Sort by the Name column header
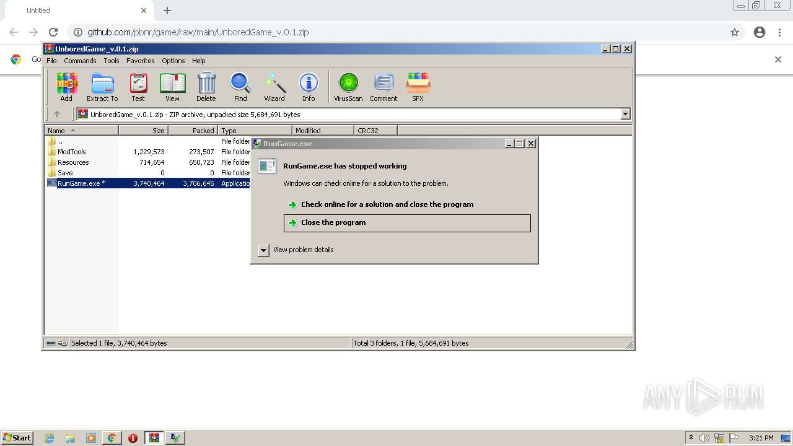Screen dimensions: 793x446 81,131
